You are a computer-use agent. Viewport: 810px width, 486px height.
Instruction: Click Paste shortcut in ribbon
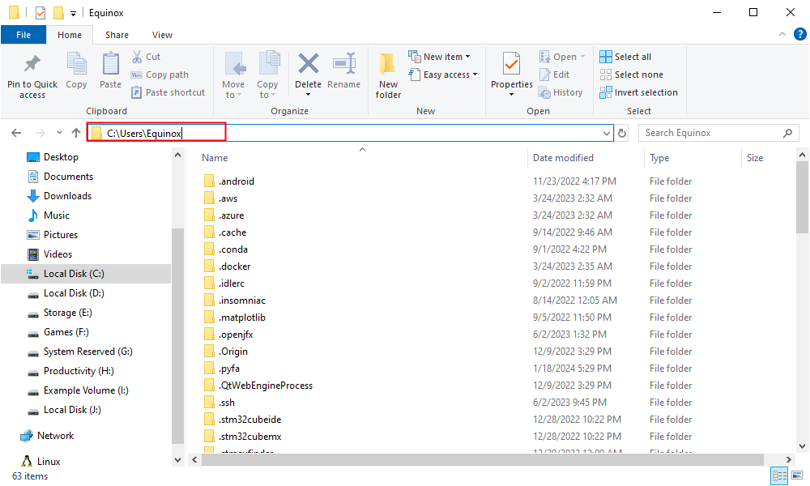coord(168,92)
